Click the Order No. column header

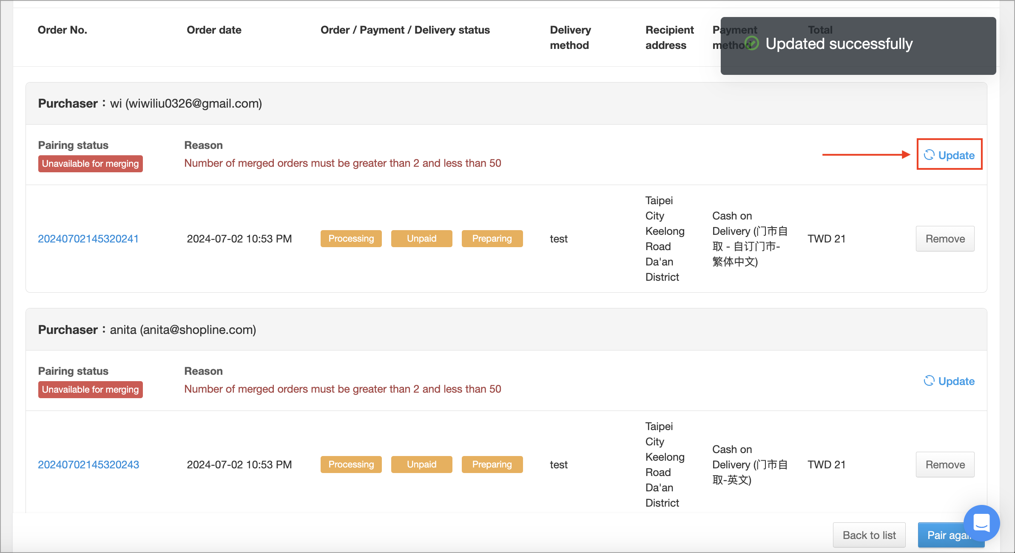click(63, 30)
